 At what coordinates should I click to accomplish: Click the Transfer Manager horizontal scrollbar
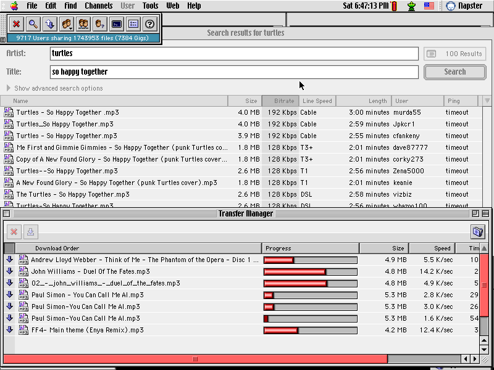coord(195,358)
